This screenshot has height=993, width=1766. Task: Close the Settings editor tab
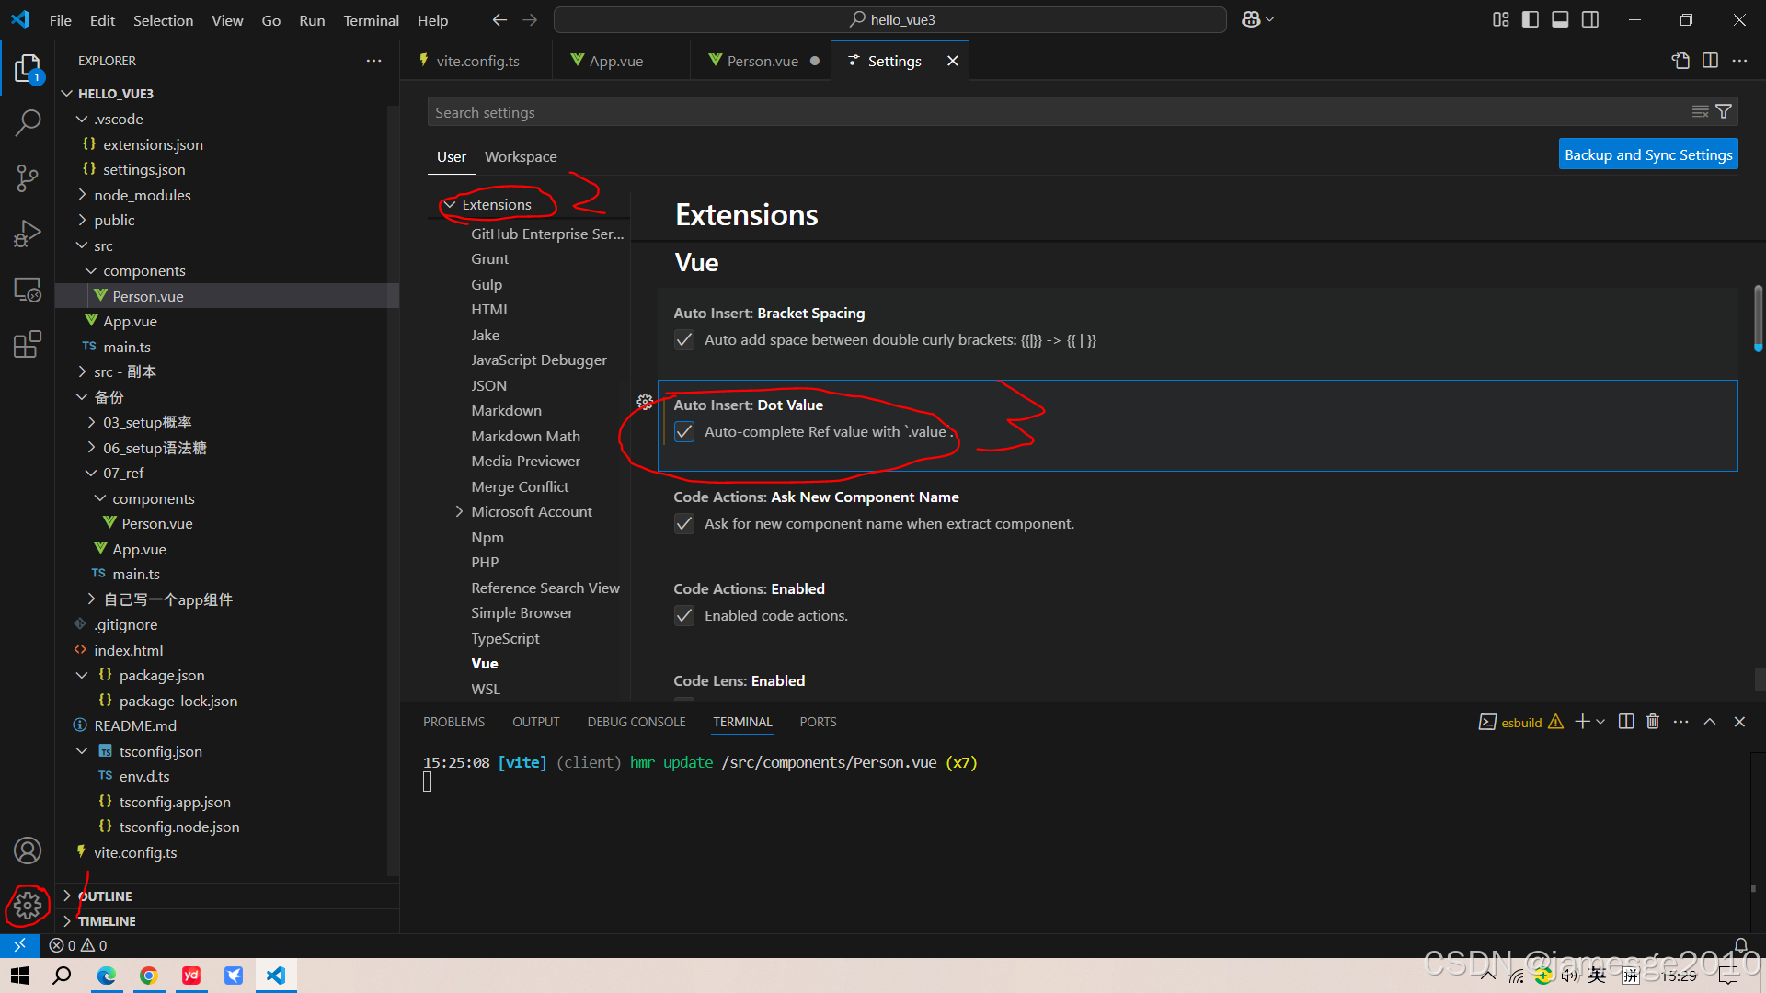coord(953,61)
